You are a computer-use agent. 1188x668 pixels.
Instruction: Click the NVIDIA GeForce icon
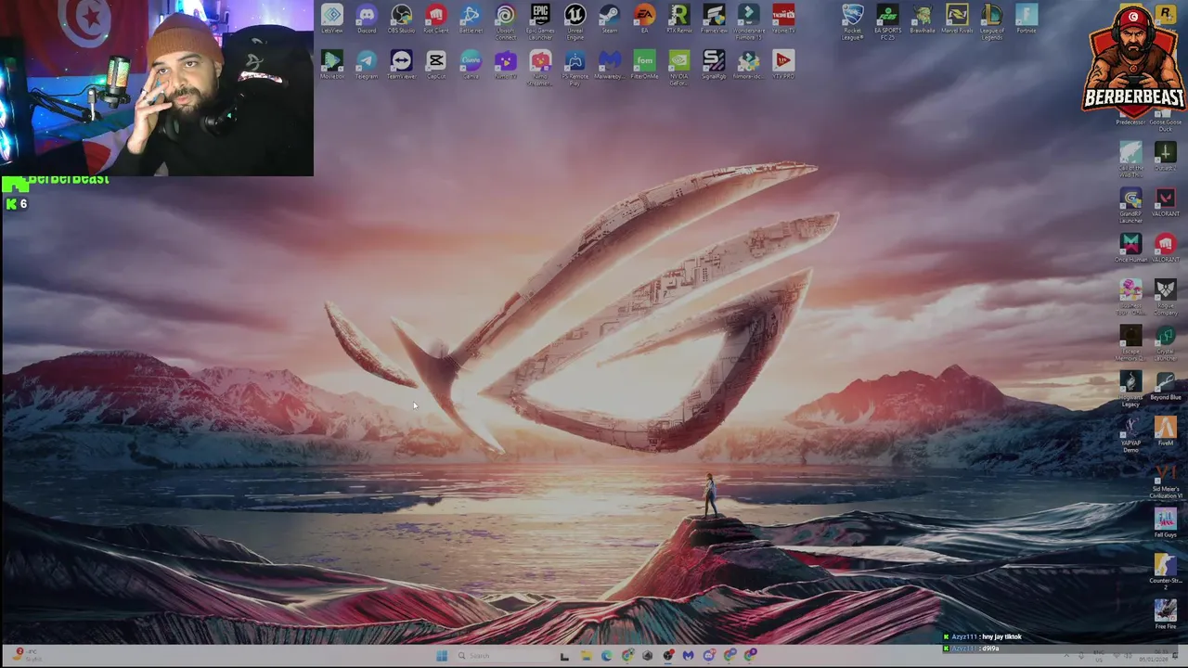click(x=679, y=68)
